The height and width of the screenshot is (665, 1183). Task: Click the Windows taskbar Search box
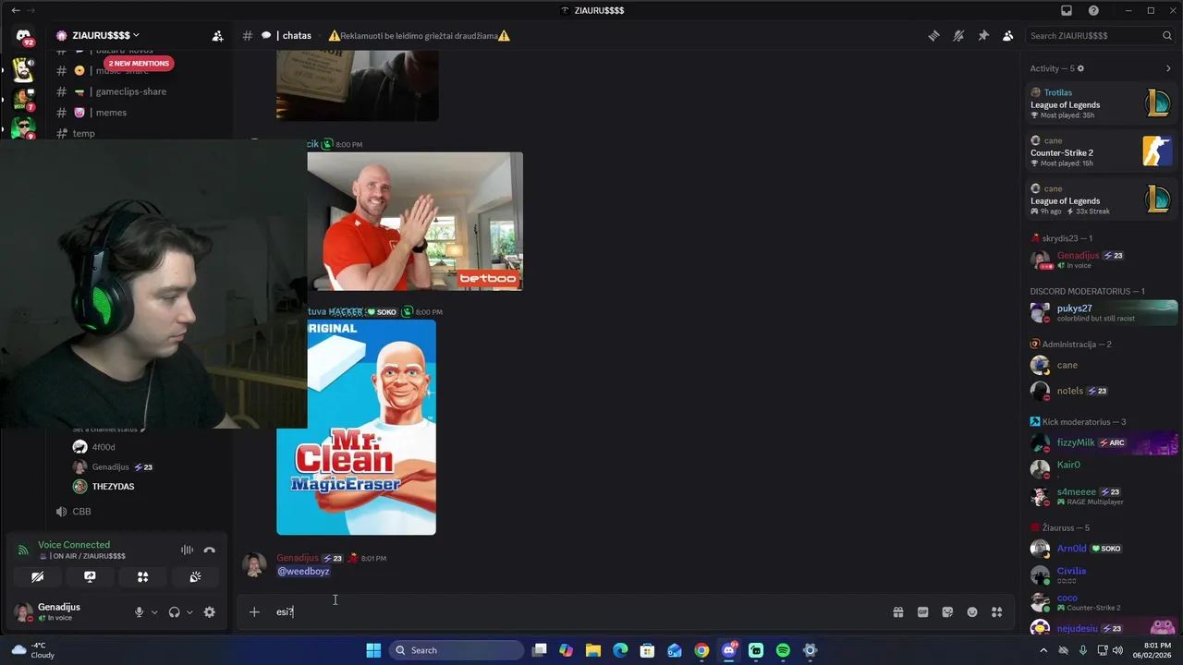456,650
